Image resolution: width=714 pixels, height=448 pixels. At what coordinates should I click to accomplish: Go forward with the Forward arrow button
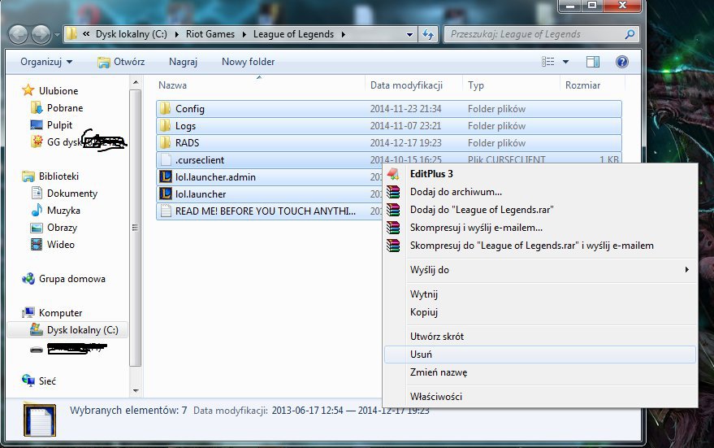pos(41,34)
